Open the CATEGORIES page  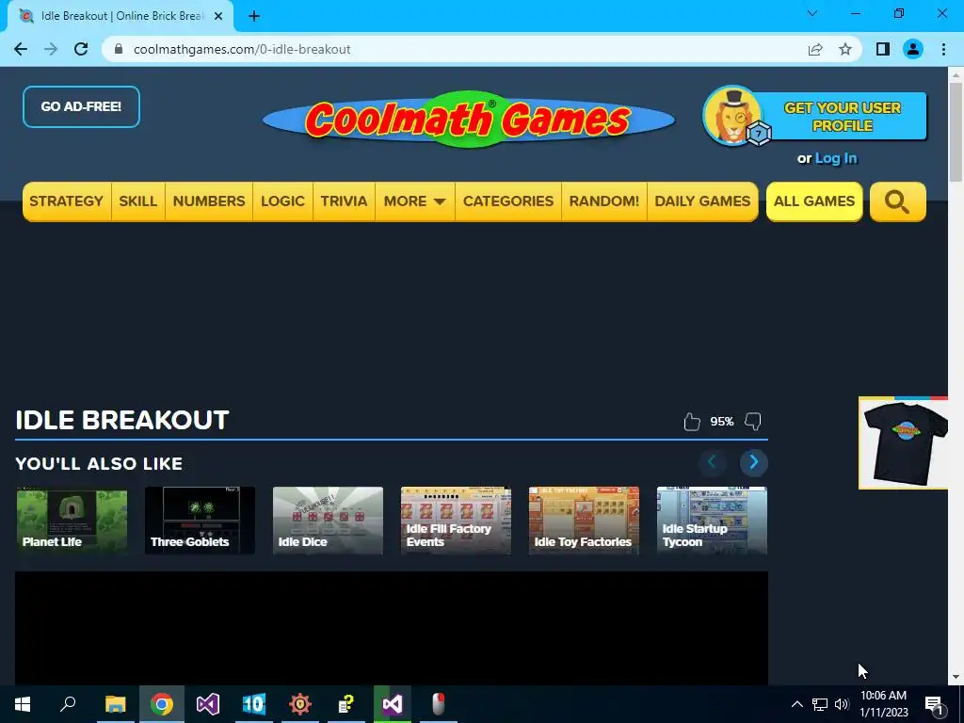coord(508,201)
